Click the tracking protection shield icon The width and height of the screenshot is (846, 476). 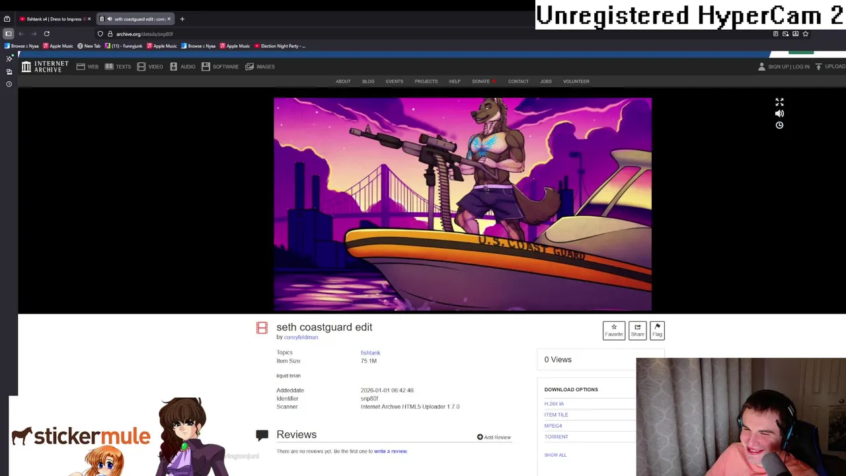click(x=100, y=34)
